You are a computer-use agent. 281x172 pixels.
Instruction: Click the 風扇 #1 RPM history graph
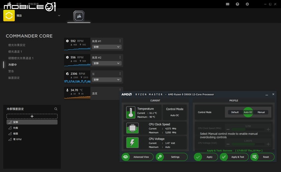click(77, 49)
